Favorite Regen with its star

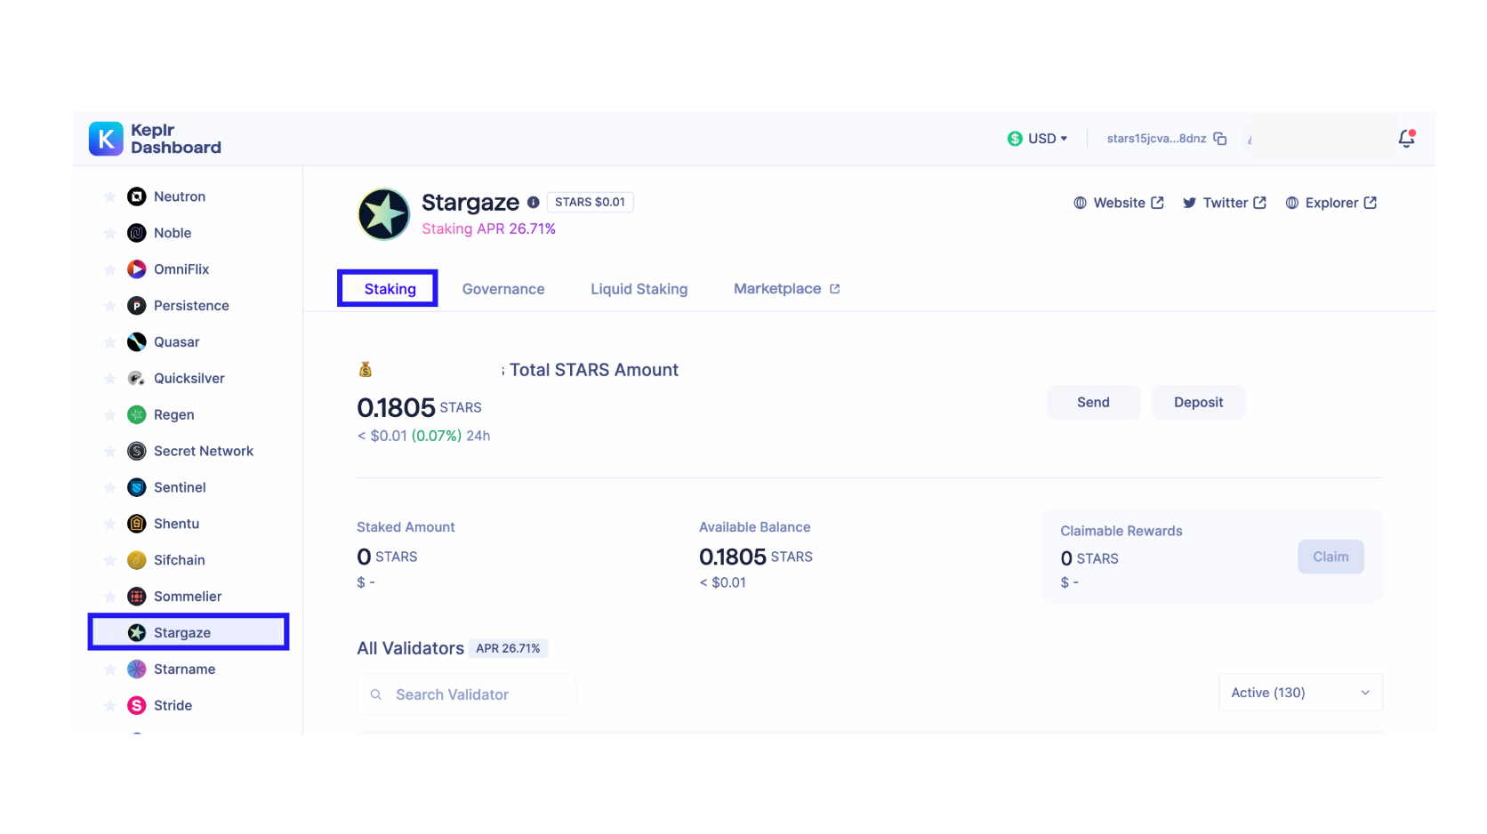109,415
